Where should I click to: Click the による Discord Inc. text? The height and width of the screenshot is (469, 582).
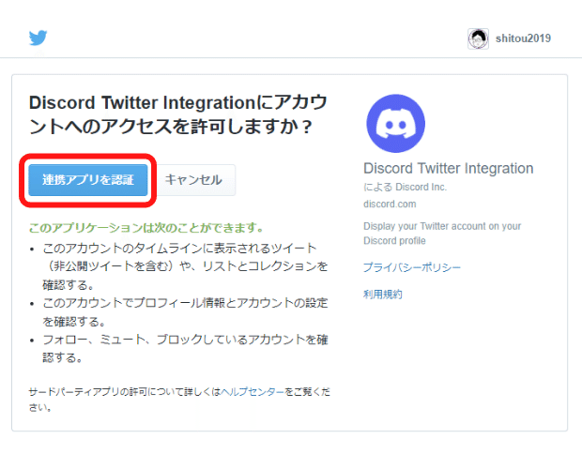coord(405,187)
